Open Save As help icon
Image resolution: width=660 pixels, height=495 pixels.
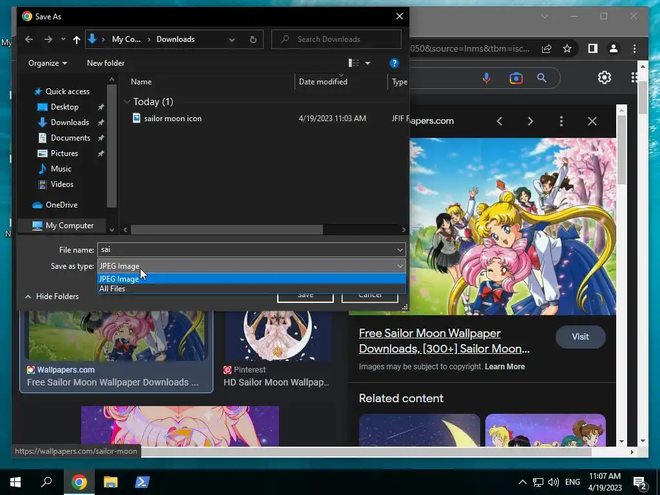394,63
